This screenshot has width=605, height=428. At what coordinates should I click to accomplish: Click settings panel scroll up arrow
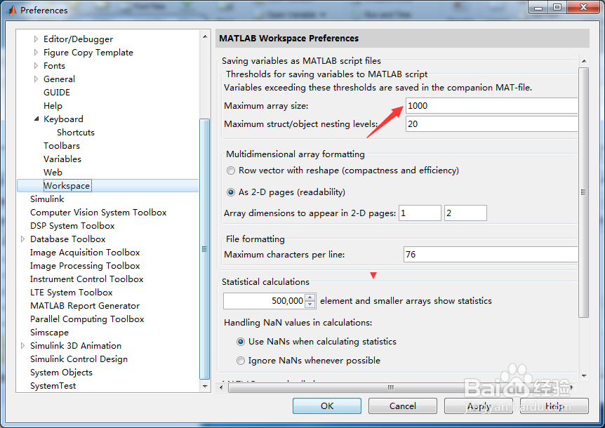[584, 61]
